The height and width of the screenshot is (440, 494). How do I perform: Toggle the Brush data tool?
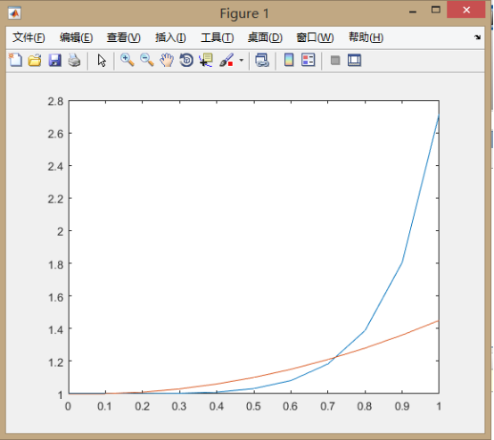pyautogui.click(x=226, y=60)
